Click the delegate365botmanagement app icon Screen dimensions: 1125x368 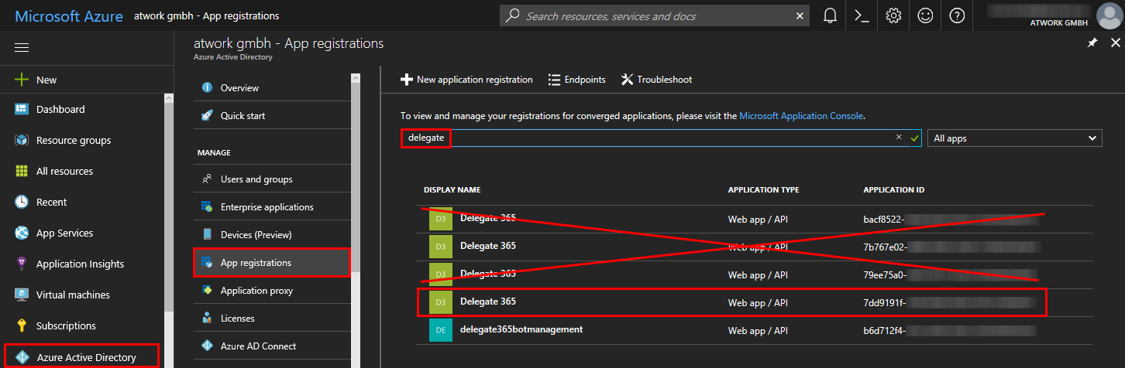439,330
